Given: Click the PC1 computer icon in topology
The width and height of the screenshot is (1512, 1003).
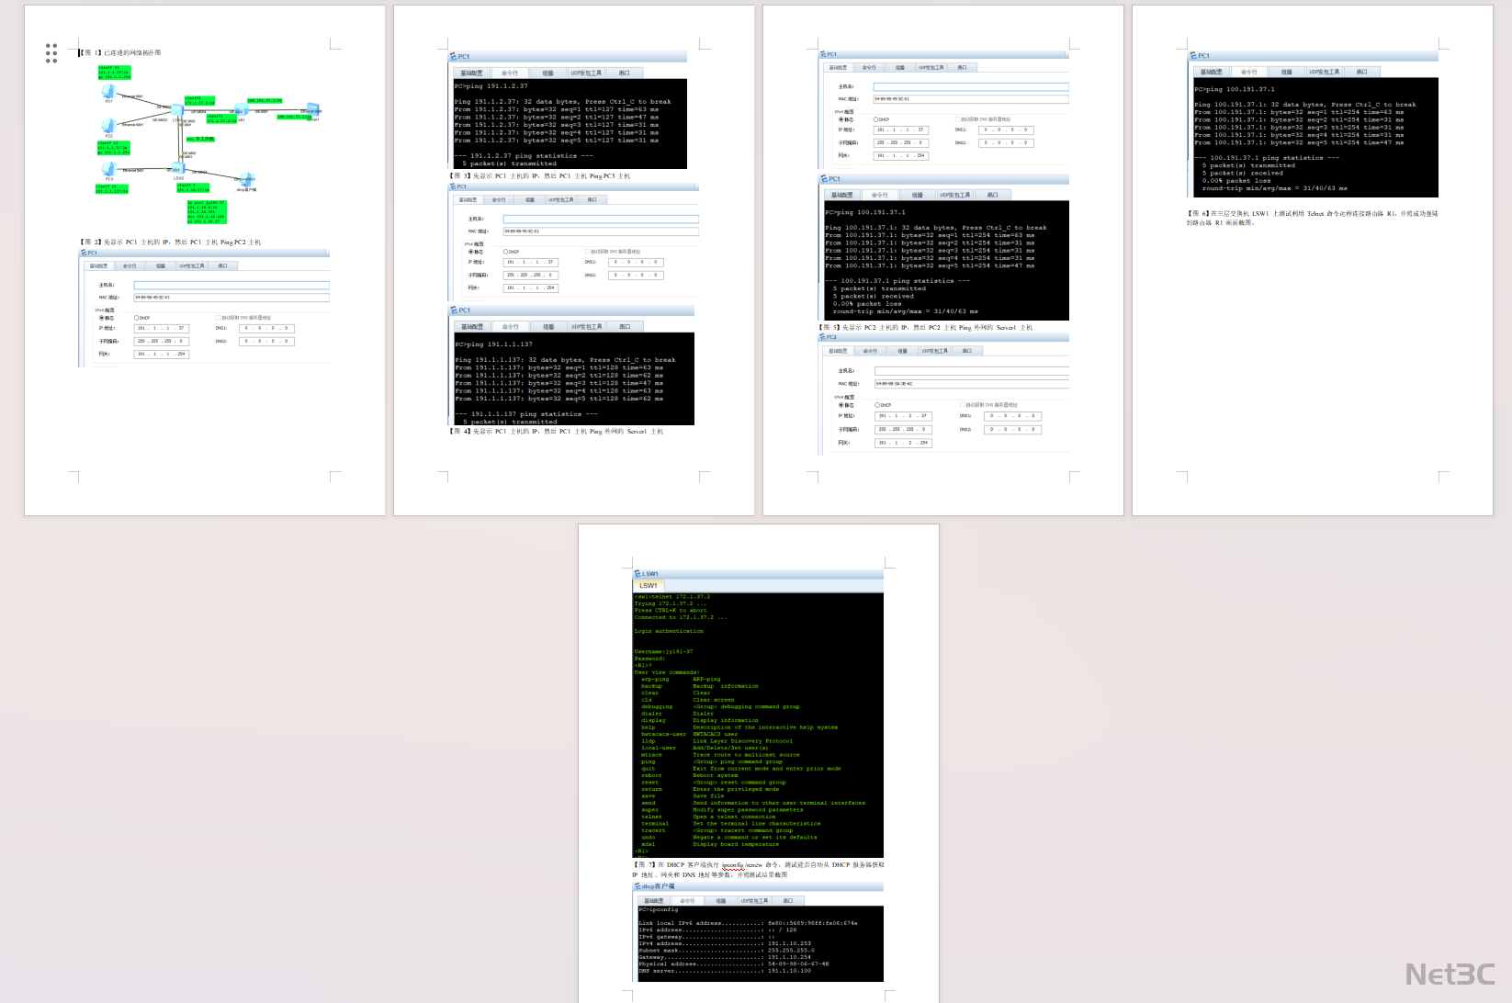Looking at the screenshot, I should pyautogui.click(x=108, y=92).
